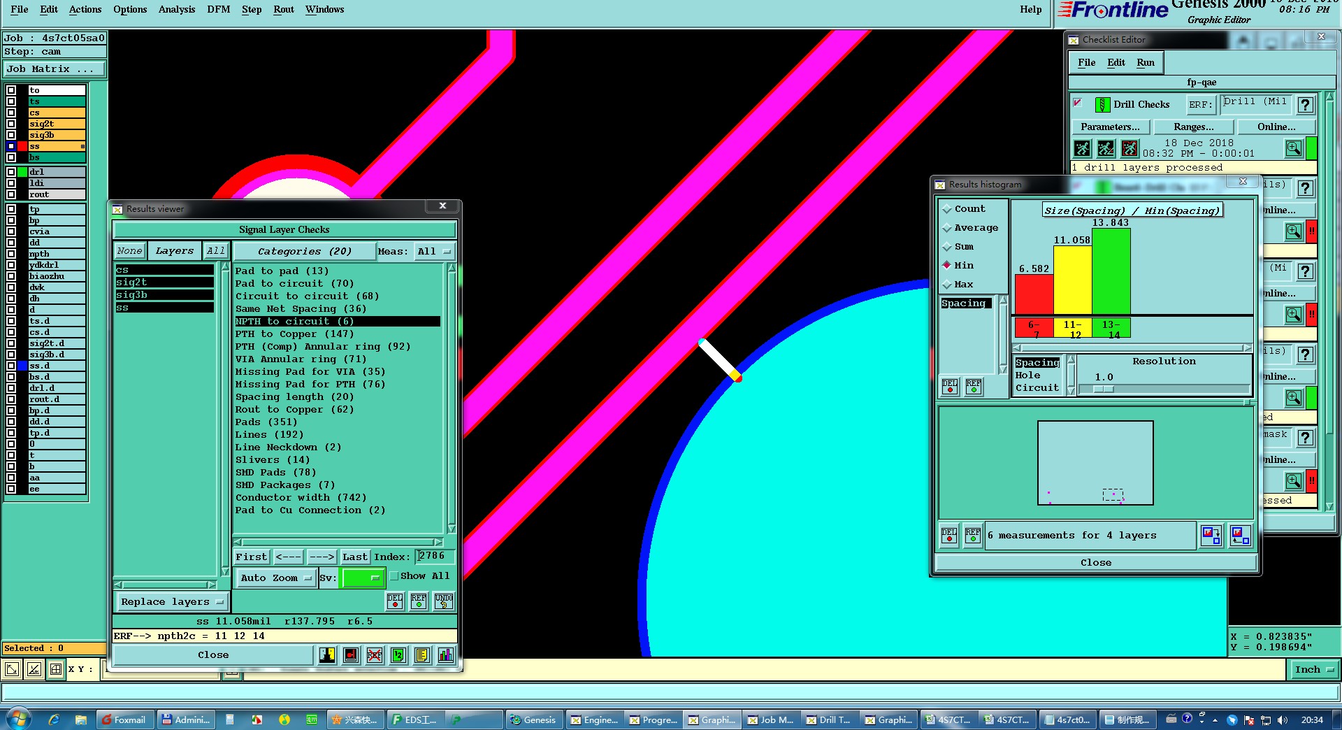Click the green numbered page icon
The image size is (1342, 730).
(x=398, y=655)
